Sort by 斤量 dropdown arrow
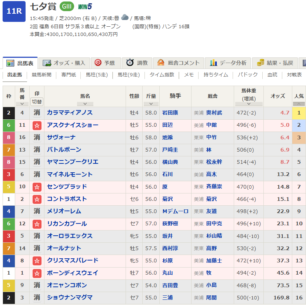Viewport: 306px width, 305px height. (151, 104)
